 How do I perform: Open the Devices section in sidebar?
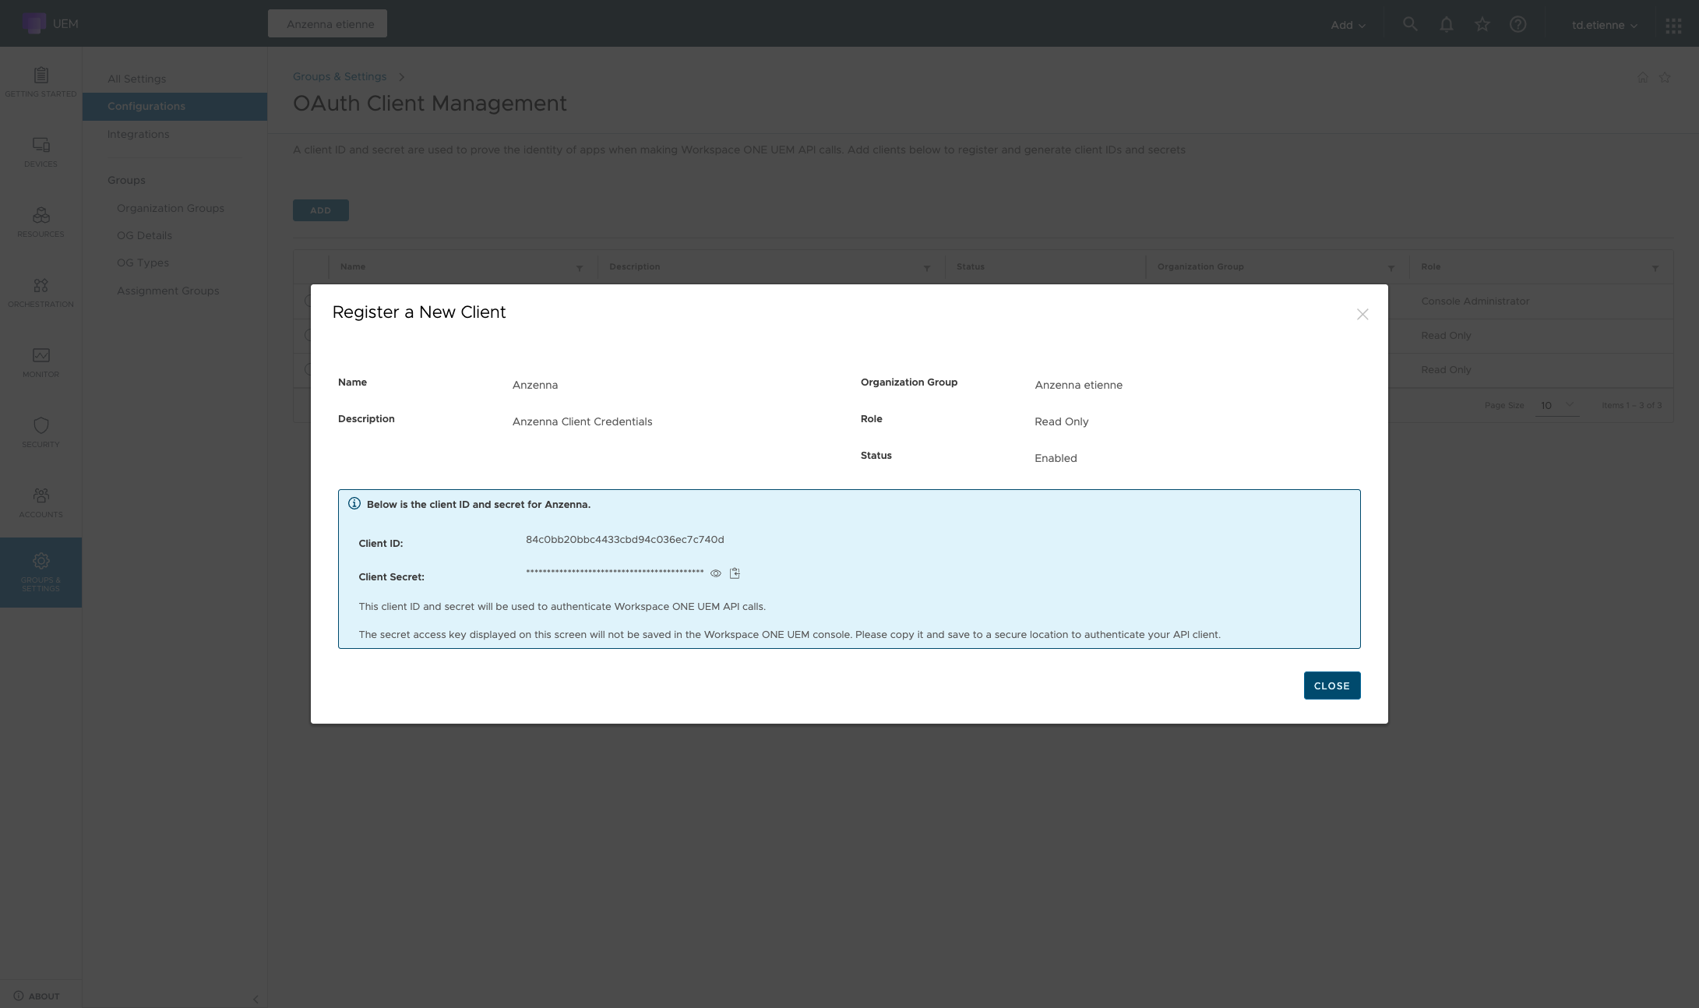[41, 152]
